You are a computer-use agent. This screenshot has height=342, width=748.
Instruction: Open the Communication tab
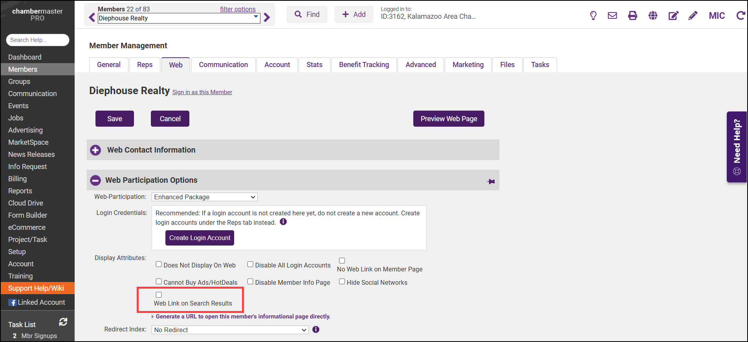click(223, 65)
